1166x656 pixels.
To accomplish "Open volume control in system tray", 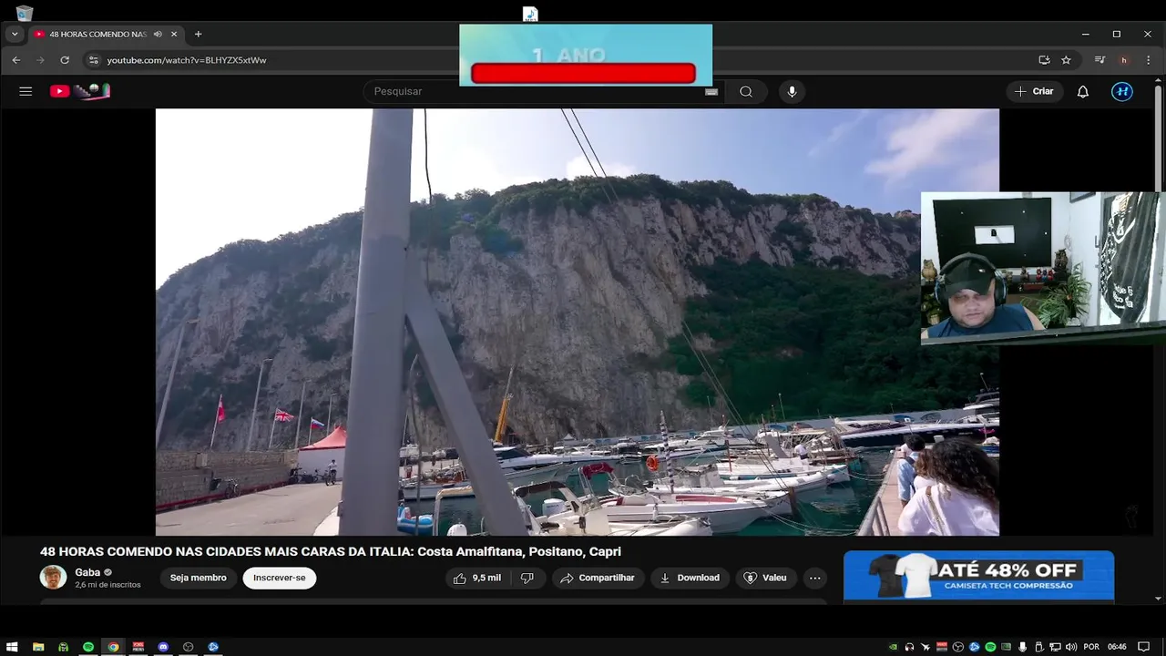I will [x=1071, y=647].
